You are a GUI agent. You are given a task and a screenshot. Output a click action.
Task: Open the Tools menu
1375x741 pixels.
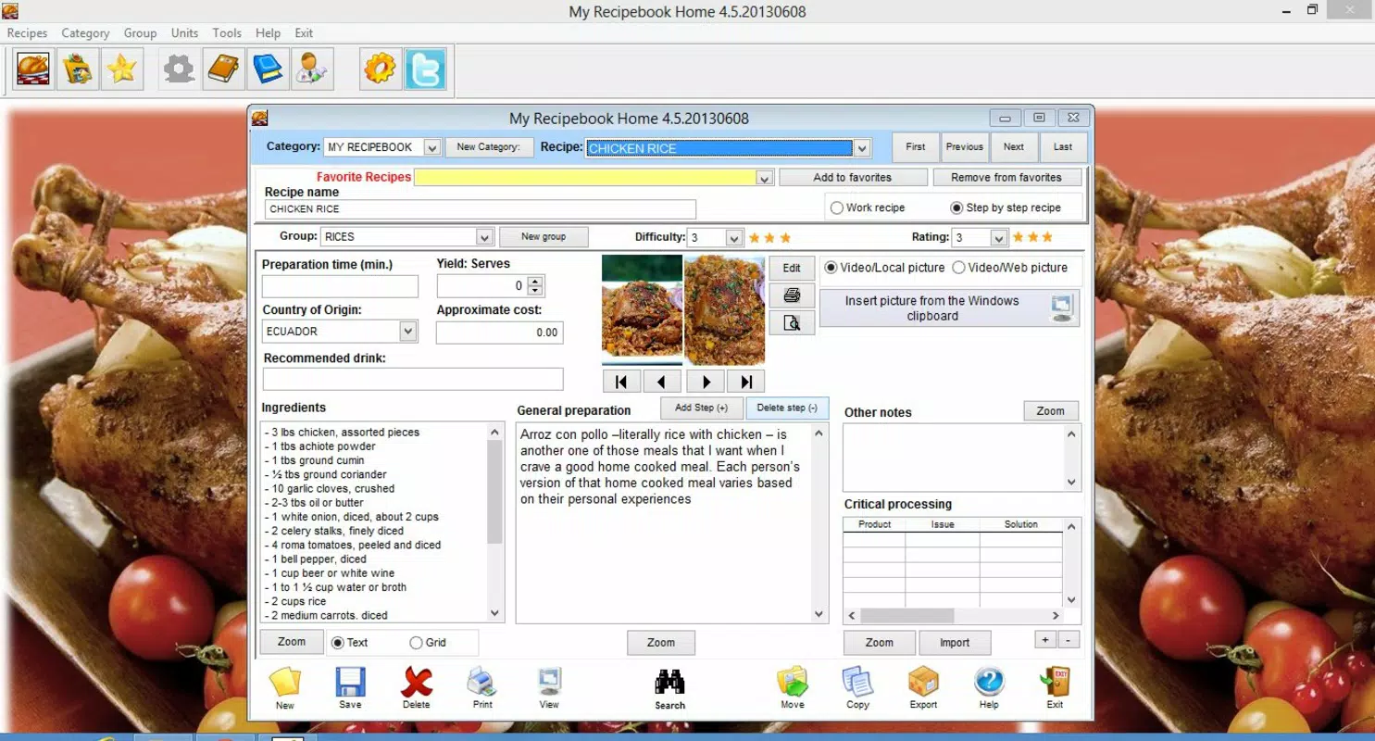(227, 32)
